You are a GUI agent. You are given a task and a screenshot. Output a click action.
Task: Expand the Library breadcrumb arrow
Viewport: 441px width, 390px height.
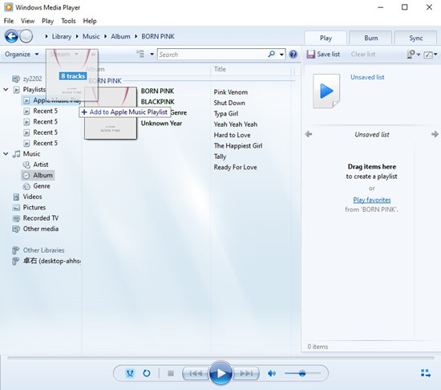click(77, 36)
